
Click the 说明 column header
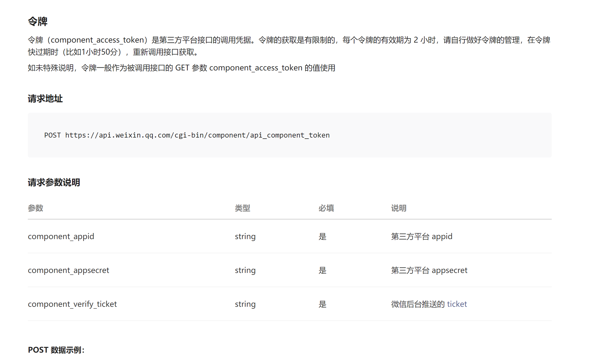[x=399, y=208]
